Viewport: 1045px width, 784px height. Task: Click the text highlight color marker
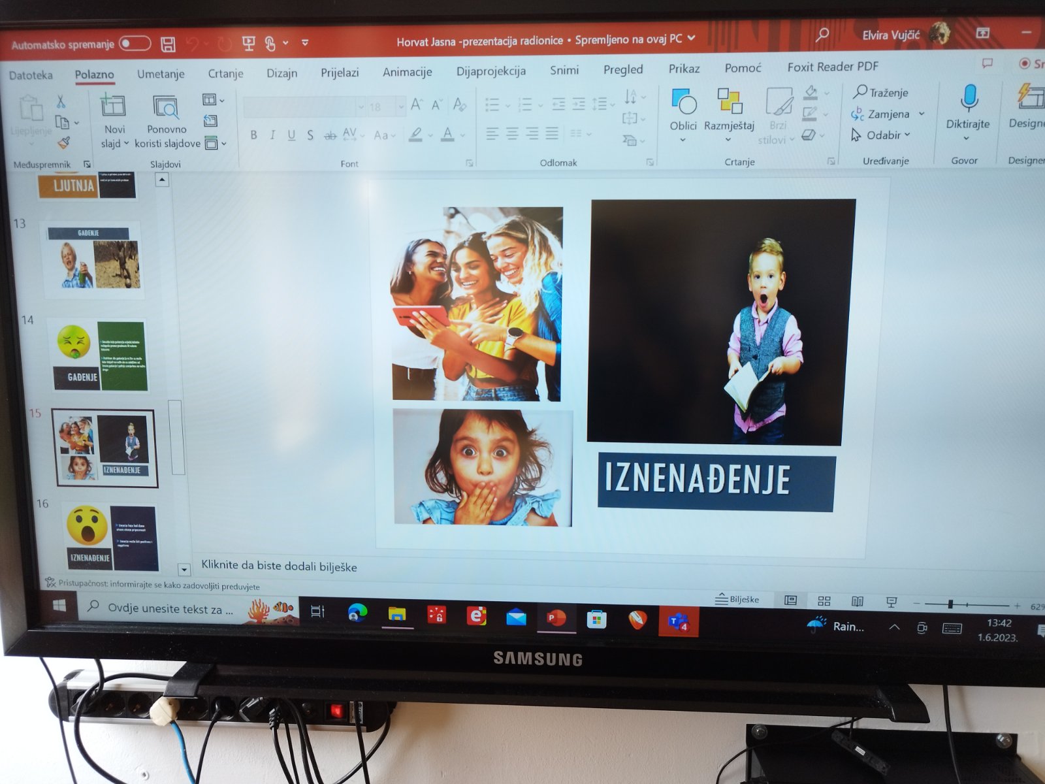point(415,135)
